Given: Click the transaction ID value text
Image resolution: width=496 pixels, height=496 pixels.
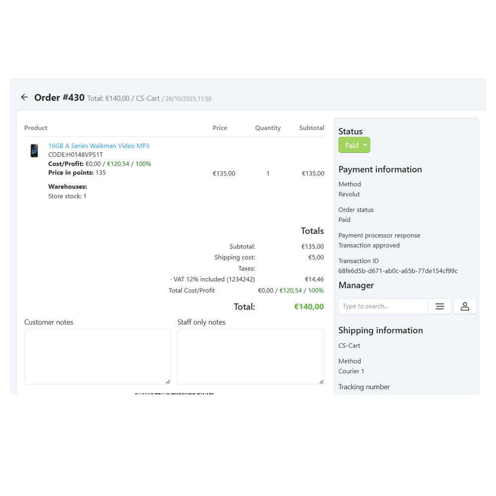Looking at the screenshot, I should (x=398, y=271).
